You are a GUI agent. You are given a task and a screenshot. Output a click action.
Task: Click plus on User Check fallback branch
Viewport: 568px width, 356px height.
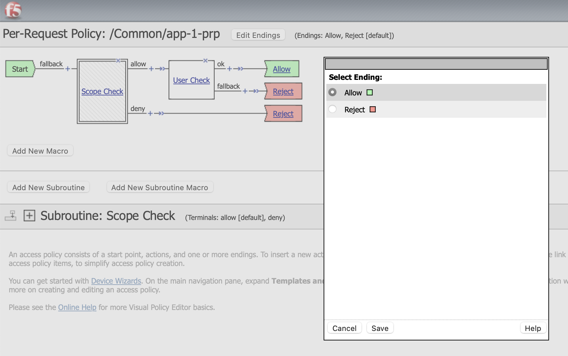(245, 91)
